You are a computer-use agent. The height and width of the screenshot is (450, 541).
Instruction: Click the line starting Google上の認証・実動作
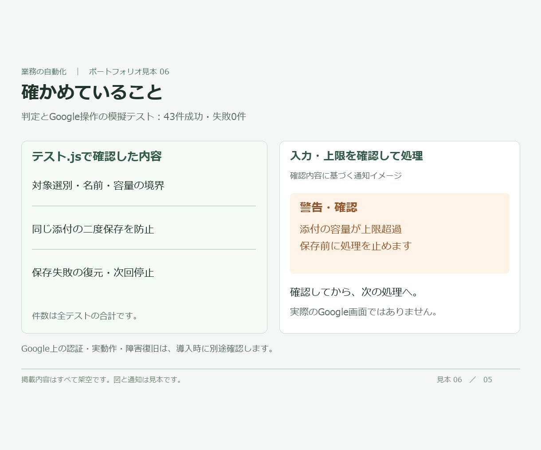[x=149, y=349]
